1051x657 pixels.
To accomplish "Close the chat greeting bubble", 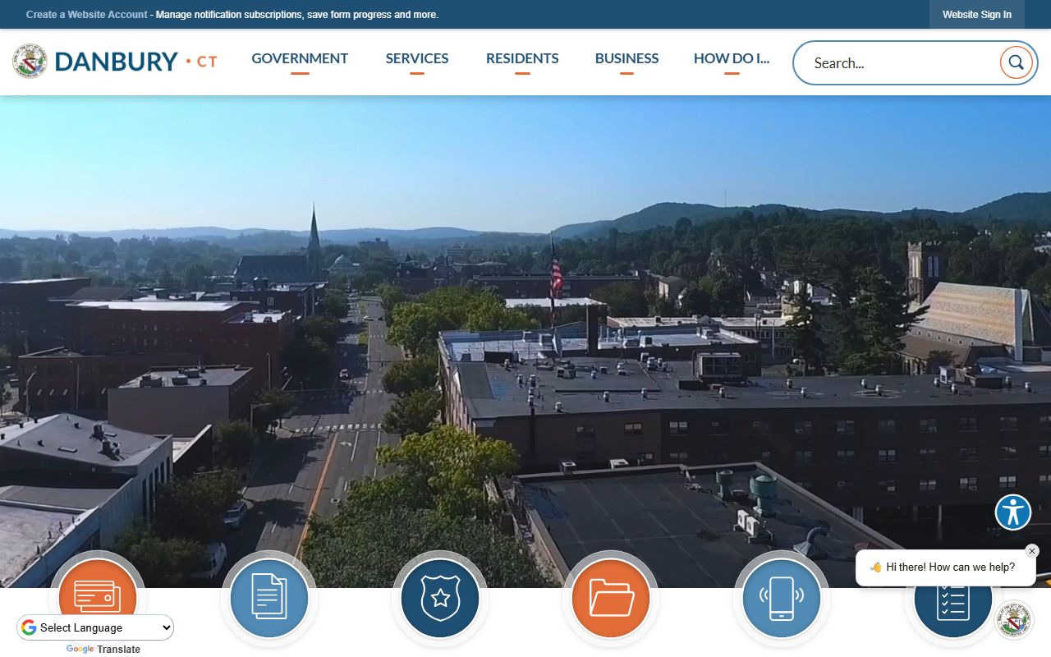I will (x=1032, y=551).
